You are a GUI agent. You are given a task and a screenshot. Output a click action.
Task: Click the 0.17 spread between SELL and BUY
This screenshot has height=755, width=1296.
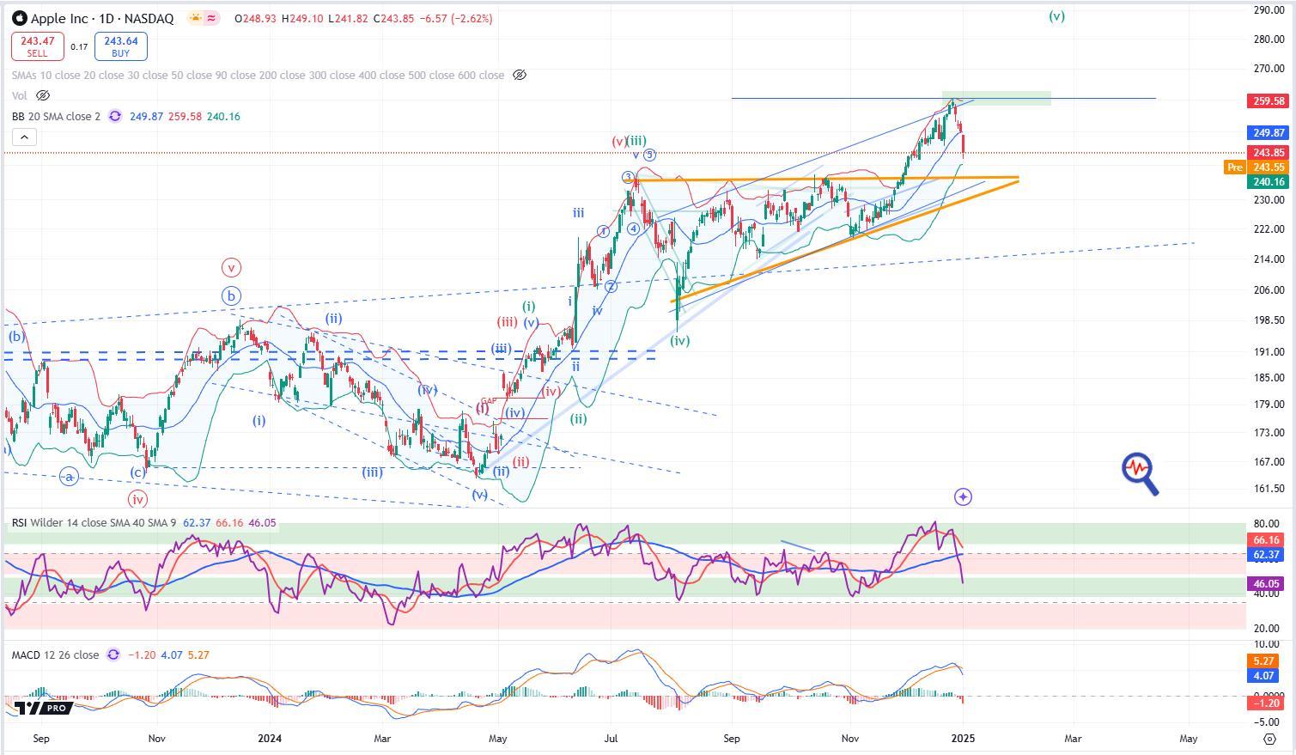pyautogui.click(x=79, y=47)
